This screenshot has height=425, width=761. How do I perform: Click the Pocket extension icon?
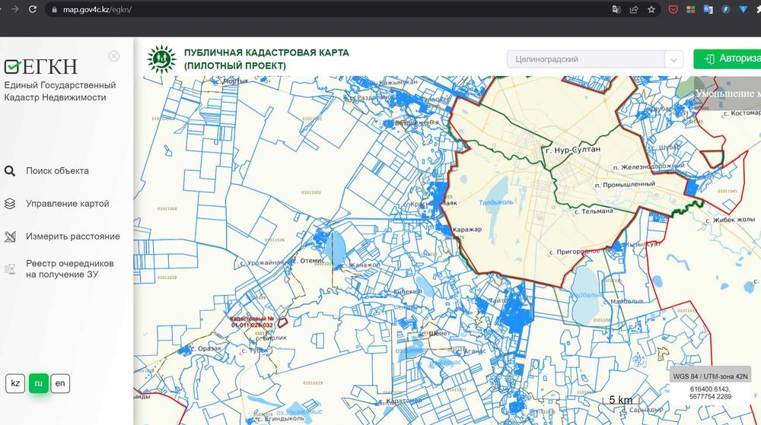[673, 10]
